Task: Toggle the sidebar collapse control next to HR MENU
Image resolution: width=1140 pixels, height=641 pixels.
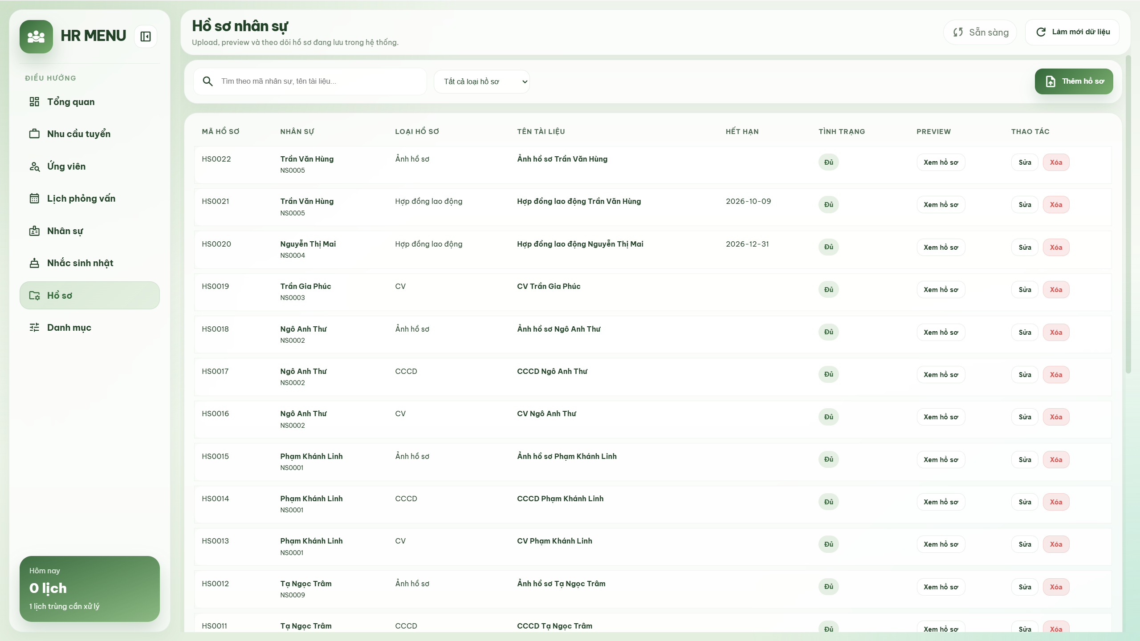Action: point(145,36)
